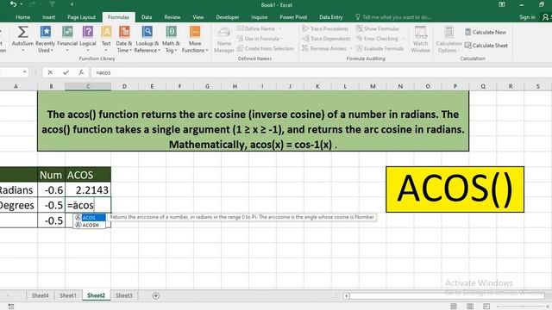Adjust the zoom slider in status bar

pyautogui.click(x=524, y=307)
